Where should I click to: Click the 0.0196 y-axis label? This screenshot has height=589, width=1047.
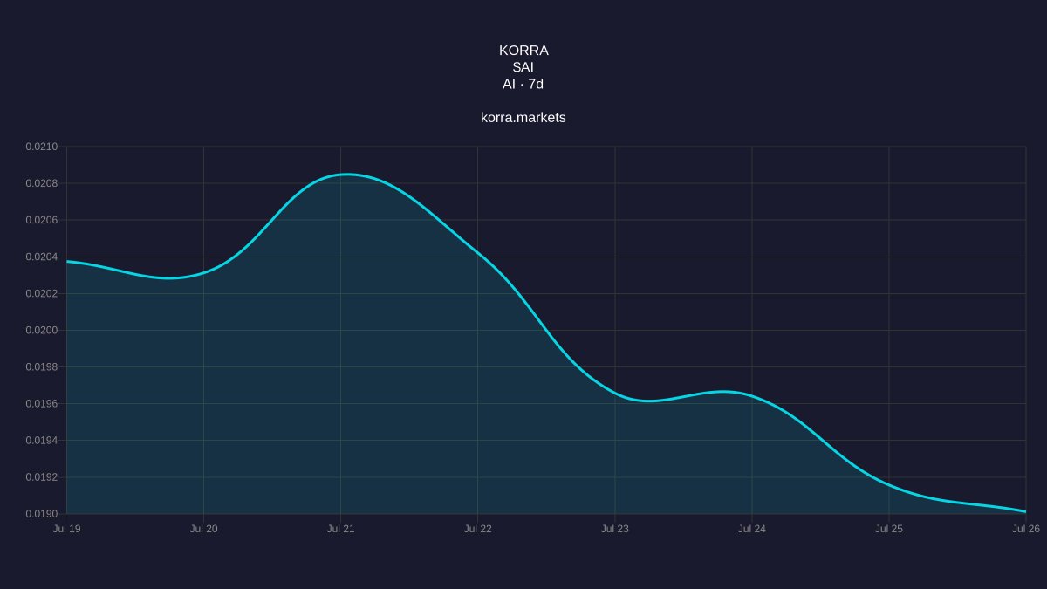pyautogui.click(x=41, y=403)
